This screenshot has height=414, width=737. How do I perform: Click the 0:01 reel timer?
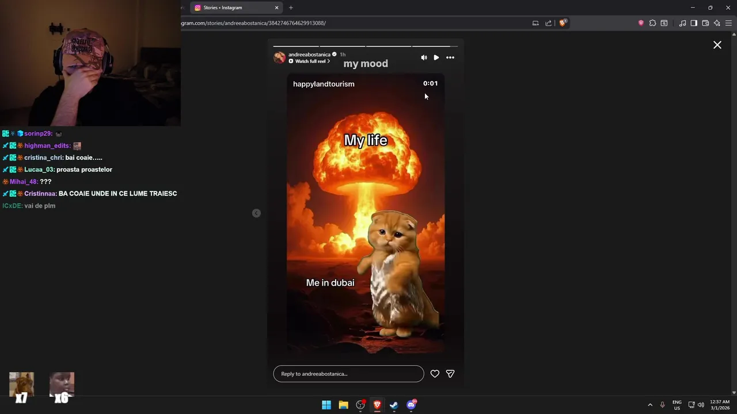[x=430, y=83]
